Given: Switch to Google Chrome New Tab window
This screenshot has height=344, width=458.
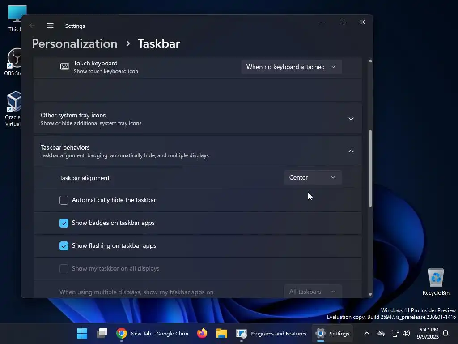Looking at the screenshot, I should pos(152,333).
